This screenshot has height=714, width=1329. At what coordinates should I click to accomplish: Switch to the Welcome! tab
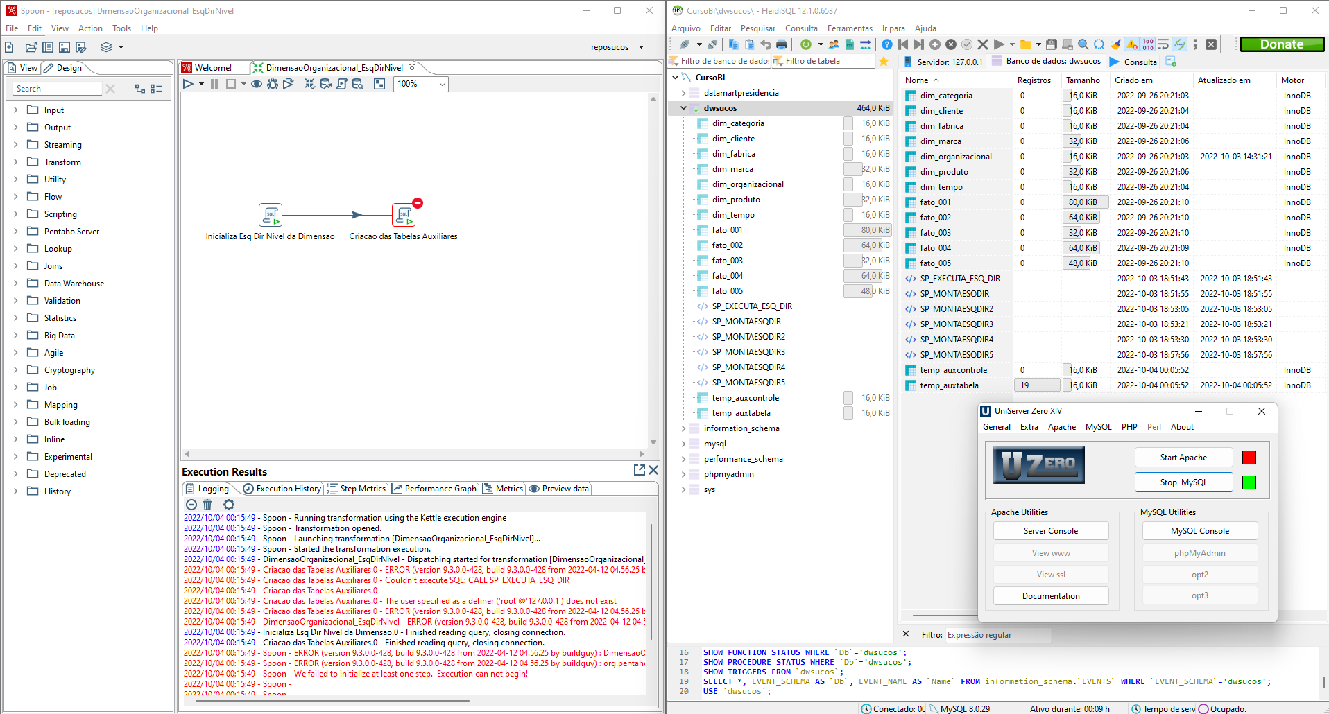tap(214, 68)
